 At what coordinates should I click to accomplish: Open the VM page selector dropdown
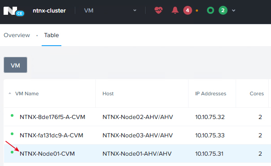(x=110, y=11)
